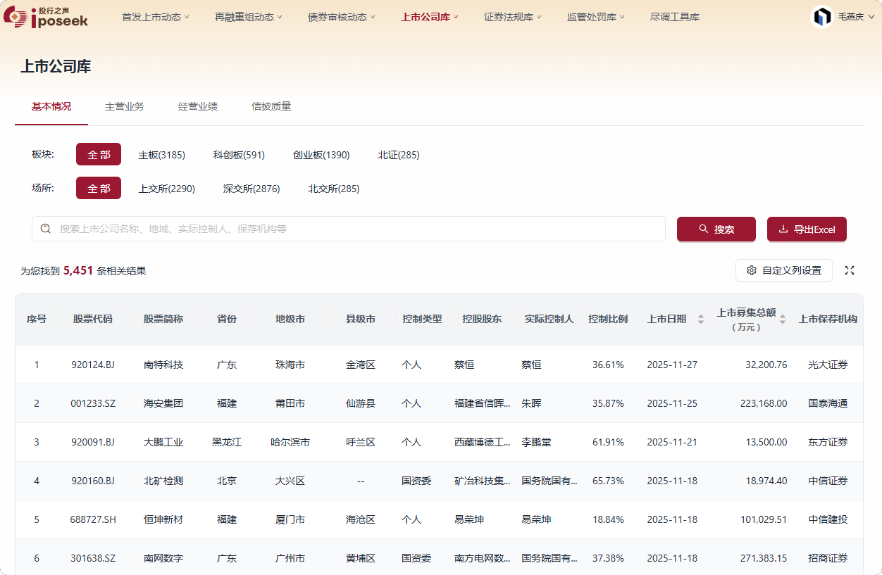Switch to the 信披质量 tab
The width and height of the screenshot is (882, 575).
(x=271, y=106)
